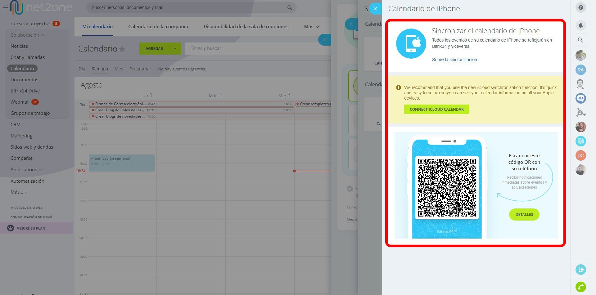
Task: Open the DC user avatar
Action: point(580,155)
